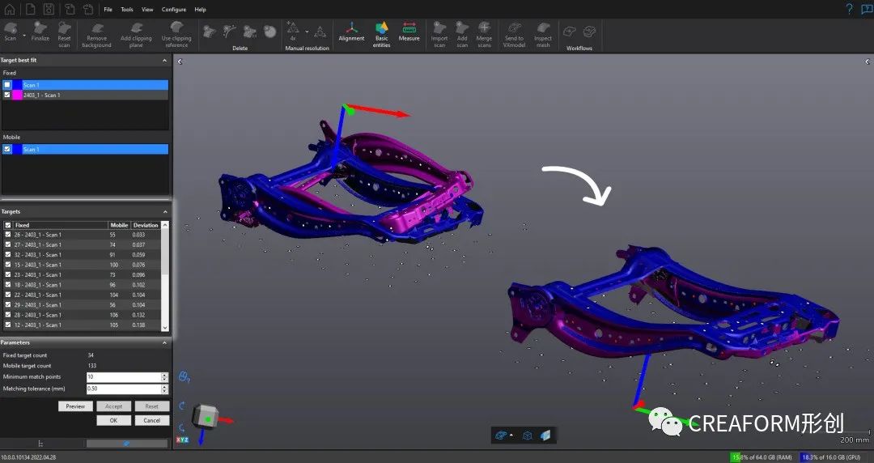
Task: Open the Tools menu
Action: coord(127,10)
